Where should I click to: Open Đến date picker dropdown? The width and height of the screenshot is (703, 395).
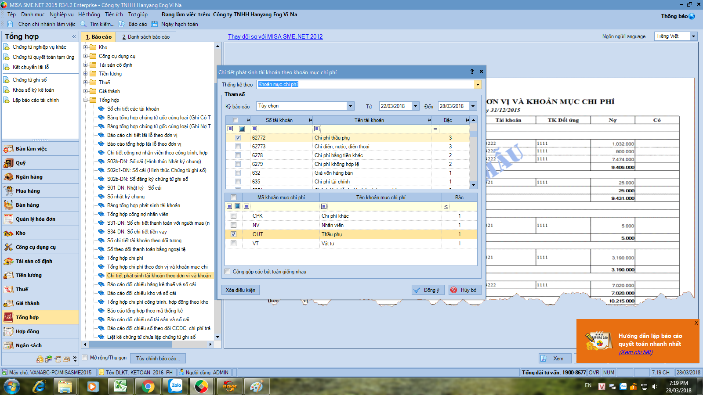tap(473, 106)
